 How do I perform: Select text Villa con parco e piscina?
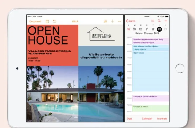tap(49, 51)
